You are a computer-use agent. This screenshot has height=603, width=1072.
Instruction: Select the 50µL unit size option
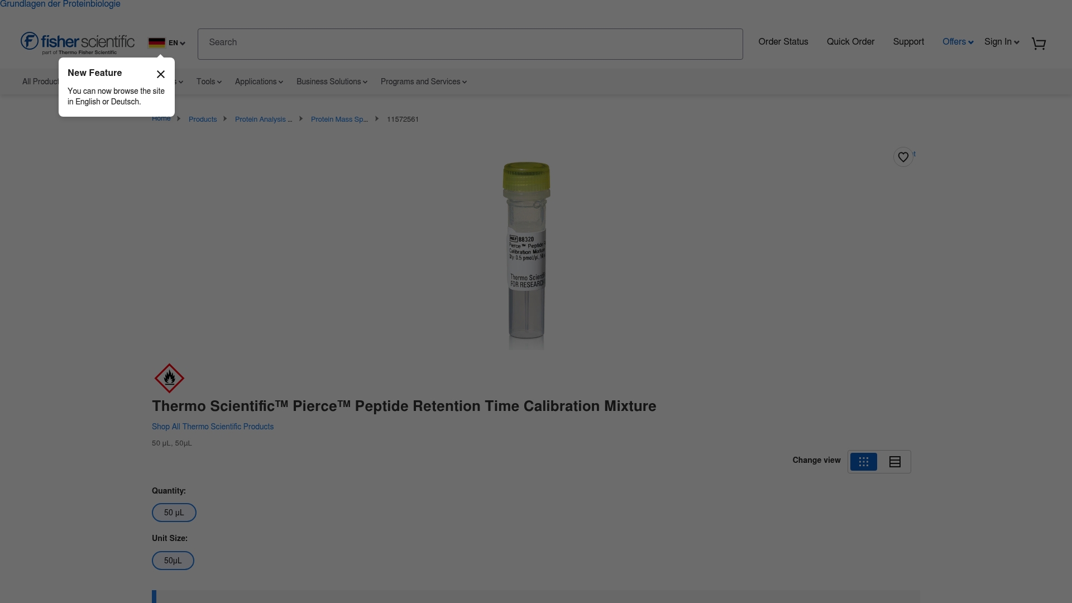[173, 561]
